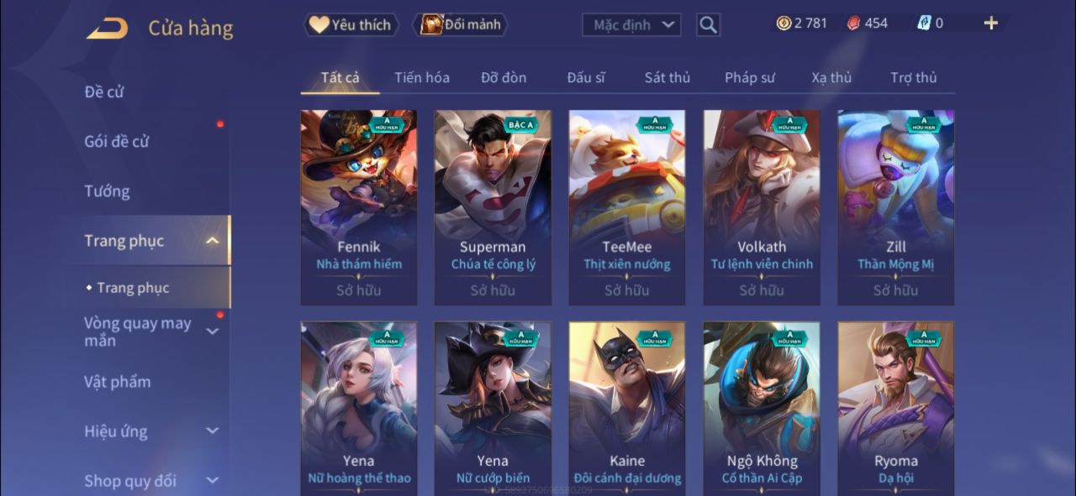Expand the Hiệu ứng sidebar section
The width and height of the screenshot is (1076, 496).
point(212,431)
